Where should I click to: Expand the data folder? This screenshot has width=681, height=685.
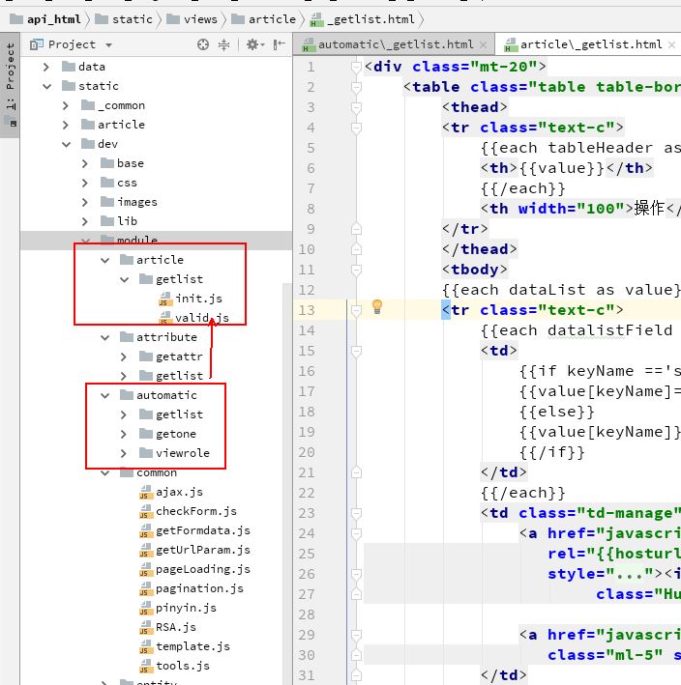click(47, 67)
